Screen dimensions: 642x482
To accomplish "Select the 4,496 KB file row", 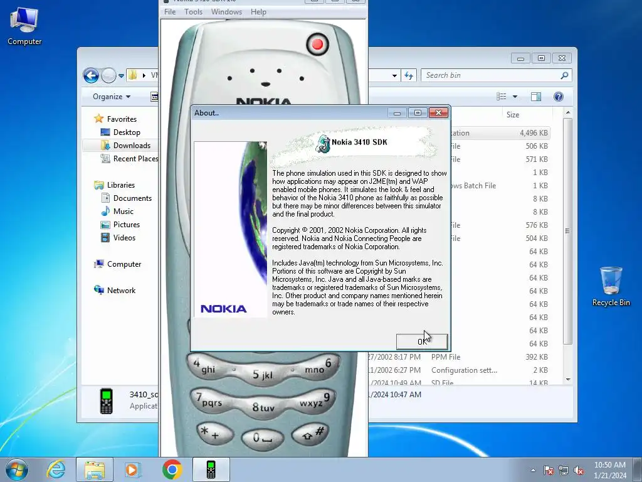I will (x=500, y=133).
